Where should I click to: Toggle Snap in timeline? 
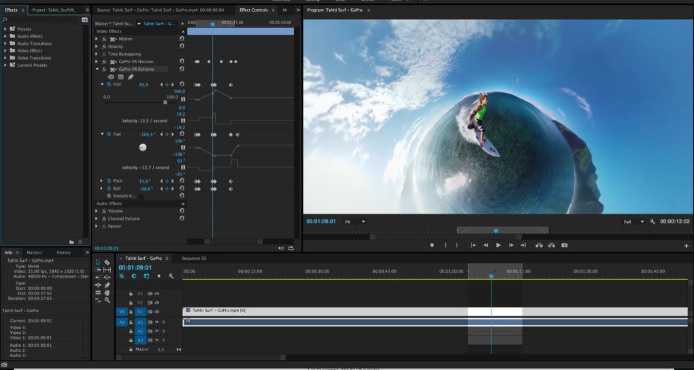coord(133,276)
